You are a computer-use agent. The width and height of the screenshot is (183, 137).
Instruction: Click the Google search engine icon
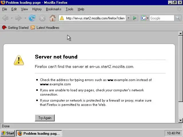[144, 18]
